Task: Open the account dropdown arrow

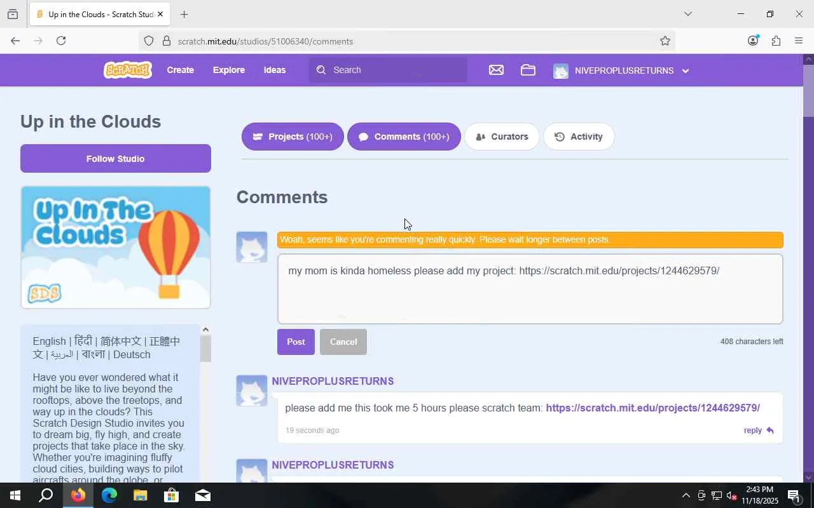Action: [x=686, y=70]
